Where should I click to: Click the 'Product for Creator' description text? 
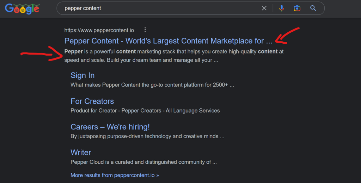[x=145, y=111]
